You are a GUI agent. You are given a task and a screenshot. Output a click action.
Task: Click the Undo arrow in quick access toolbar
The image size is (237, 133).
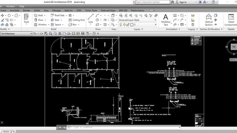point(34,34)
